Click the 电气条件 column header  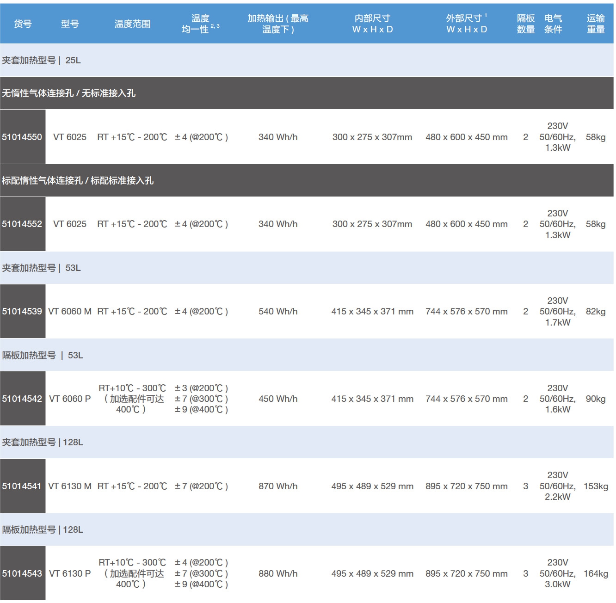click(553, 24)
